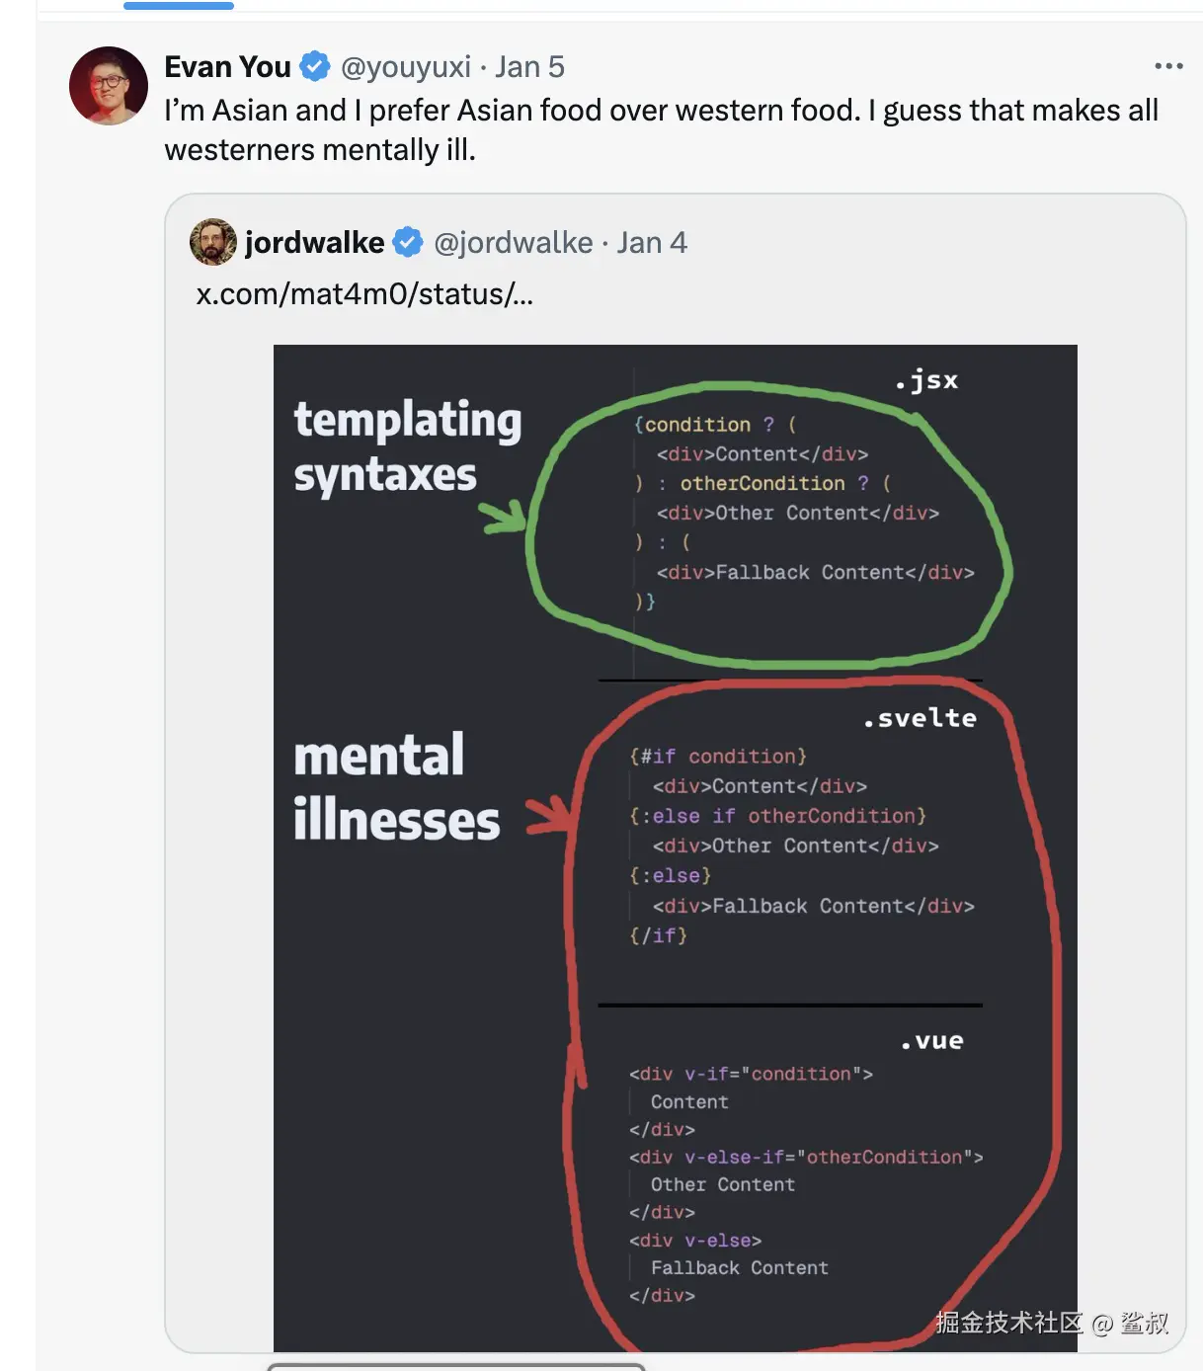Screen dimensions: 1203x1371
Task: Open the Evan You display name link
Action: pyautogui.click(x=227, y=66)
